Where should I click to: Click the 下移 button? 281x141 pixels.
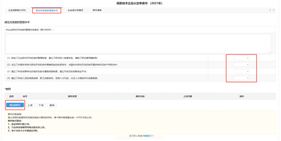(x=41, y=105)
